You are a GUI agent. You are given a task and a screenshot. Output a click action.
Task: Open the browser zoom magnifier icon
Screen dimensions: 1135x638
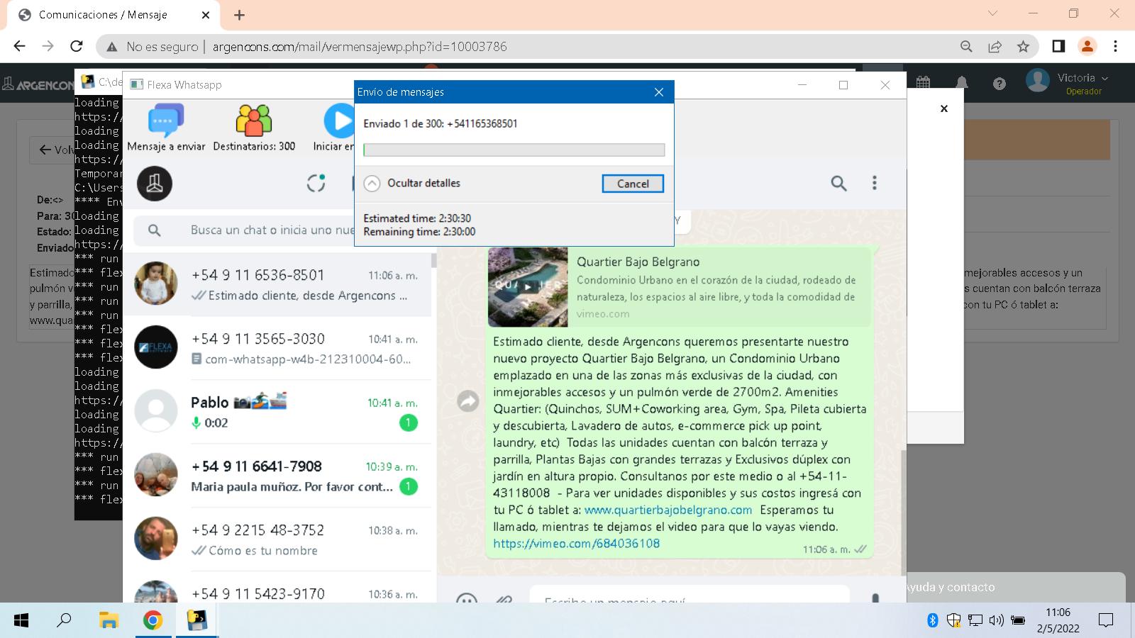966,47
